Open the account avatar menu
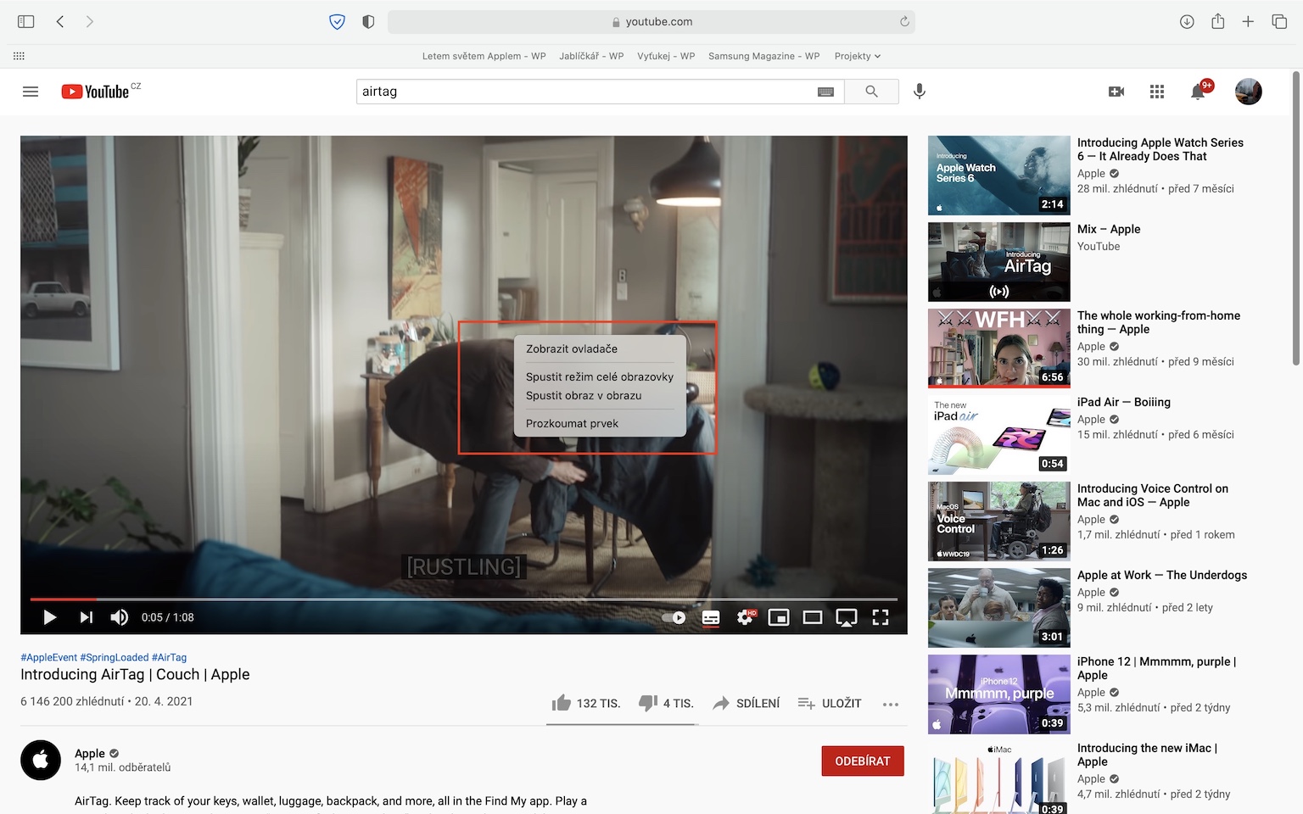Viewport: 1303px width, 814px height. 1249,92
